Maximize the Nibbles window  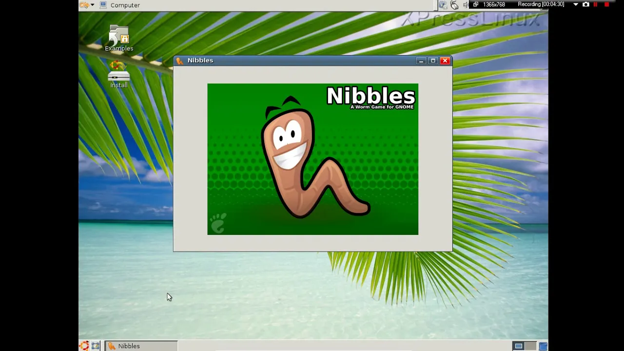(433, 60)
